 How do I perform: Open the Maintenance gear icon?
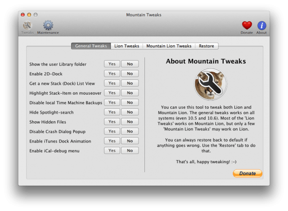click(48, 25)
